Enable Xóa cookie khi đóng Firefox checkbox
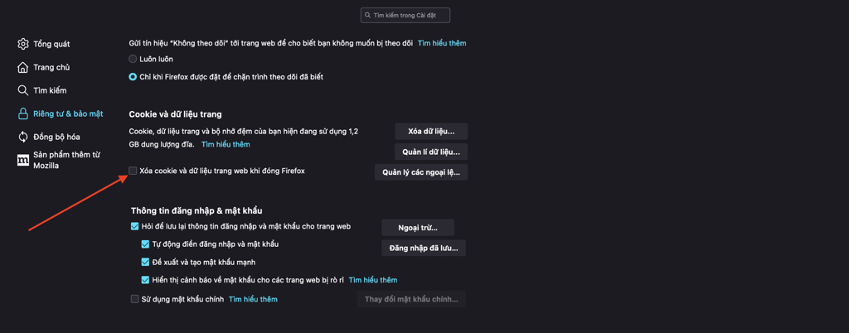Viewport: 849px width, 333px height. 133,171
